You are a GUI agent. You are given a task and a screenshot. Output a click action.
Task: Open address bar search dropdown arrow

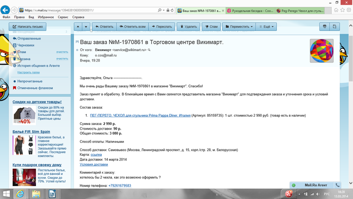(x=164, y=10)
